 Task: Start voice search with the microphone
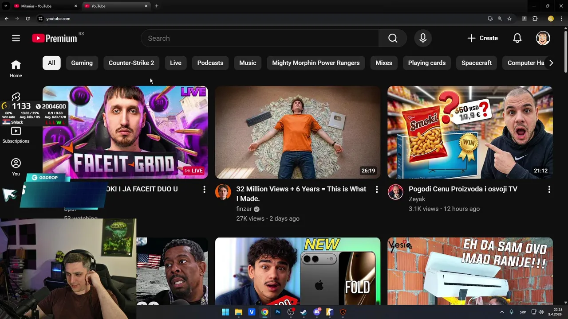pos(423,38)
